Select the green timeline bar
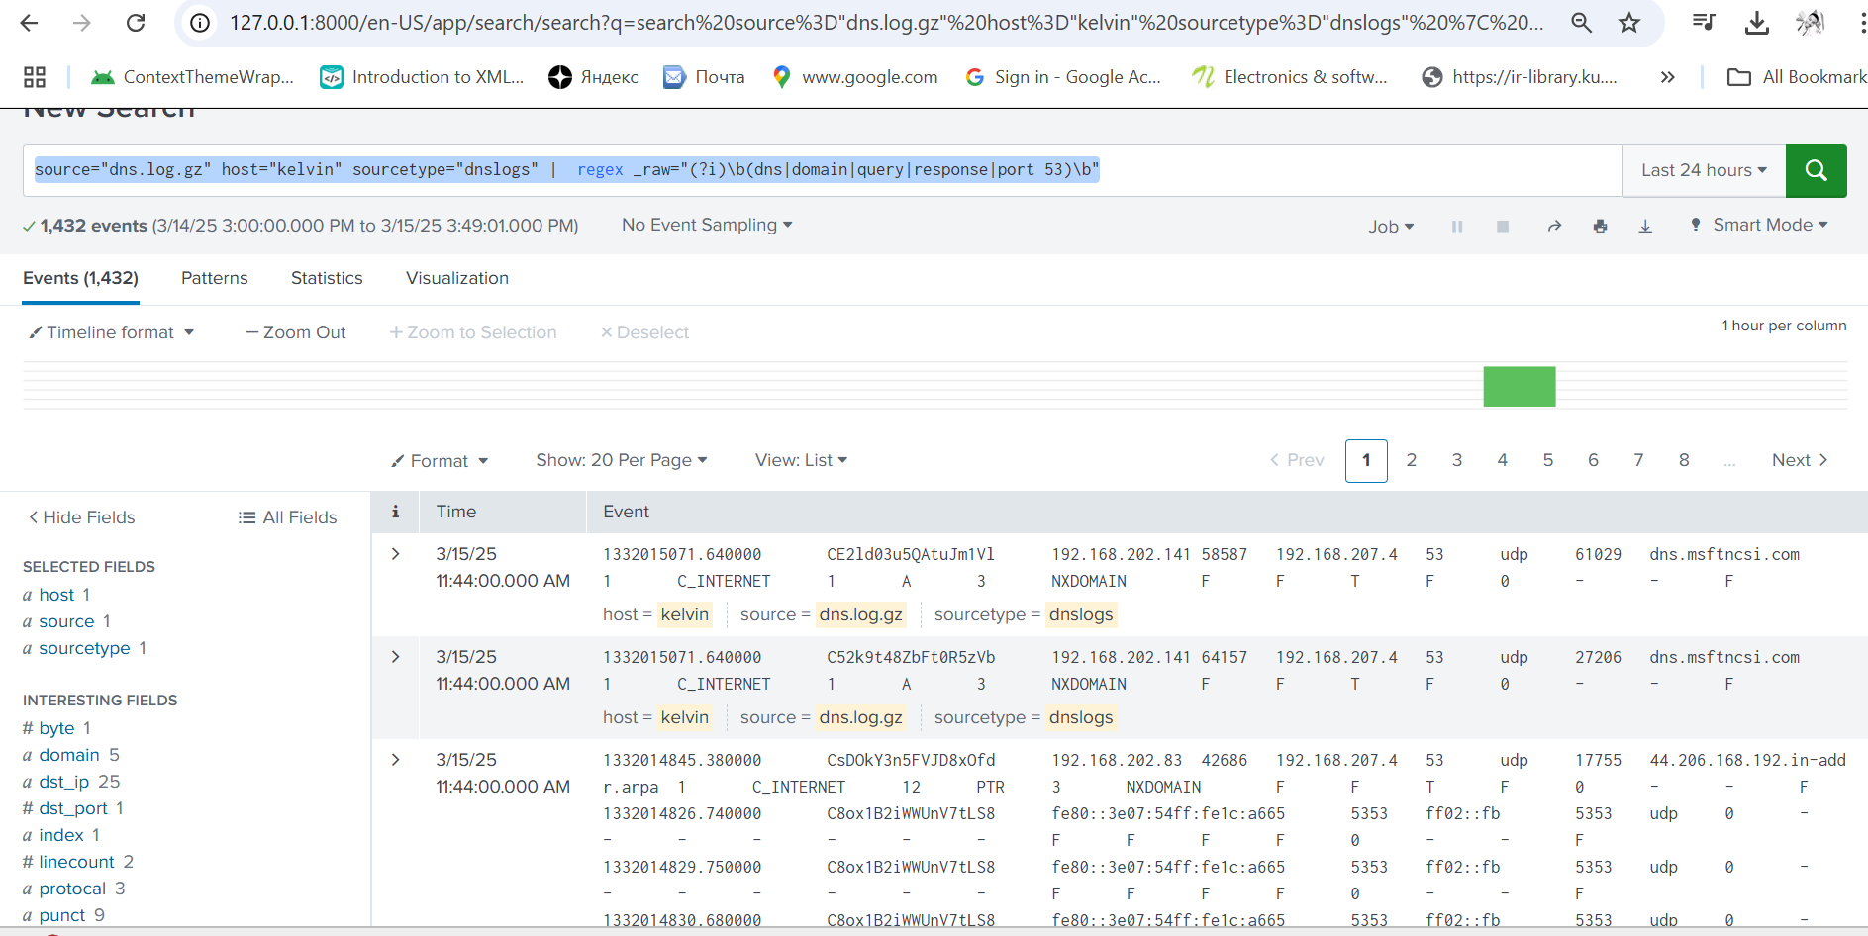The width and height of the screenshot is (1868, 936). tap(1520, 387)
